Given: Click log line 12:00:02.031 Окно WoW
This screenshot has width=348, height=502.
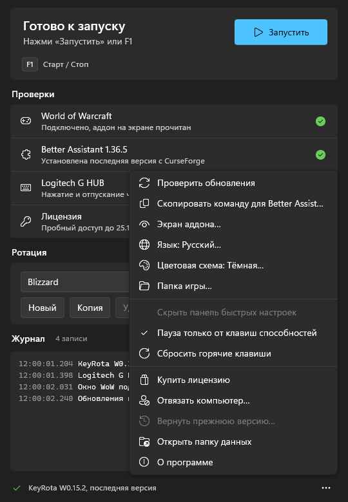Looking at the screenshot, I should point(73,387).
